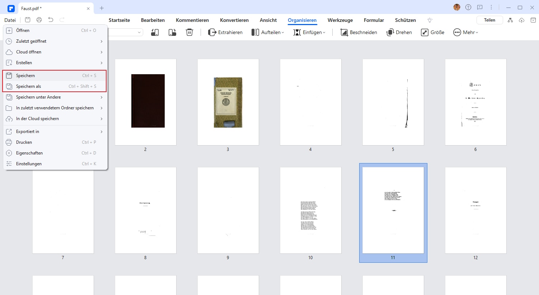Screen dimensions: 539x295
Task: Expand the Cloud öffnen submenu
Action: 55,52
